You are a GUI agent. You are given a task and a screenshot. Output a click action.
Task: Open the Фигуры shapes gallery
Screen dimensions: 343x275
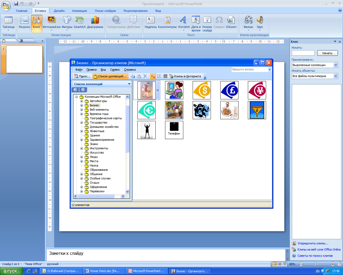click(x=67, y=23)
